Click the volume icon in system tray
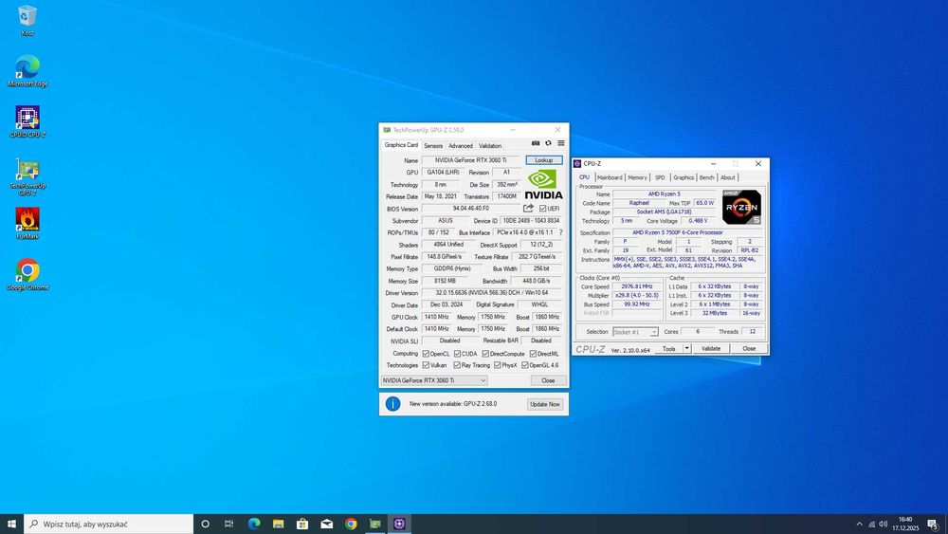The height and width of the screenshot is (534, 948). click(x=883, y=524)
